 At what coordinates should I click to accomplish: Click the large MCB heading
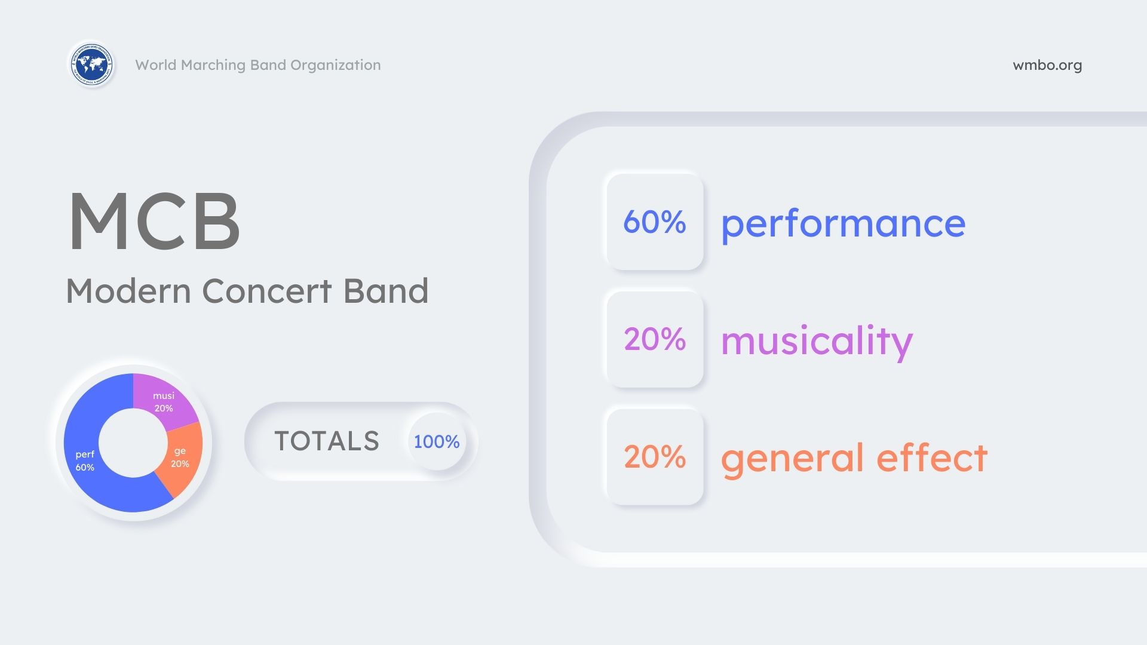155,221
